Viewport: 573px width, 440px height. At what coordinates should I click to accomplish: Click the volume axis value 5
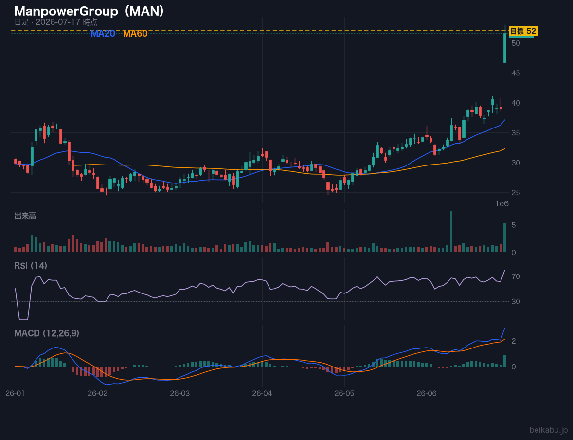[514, 225]
